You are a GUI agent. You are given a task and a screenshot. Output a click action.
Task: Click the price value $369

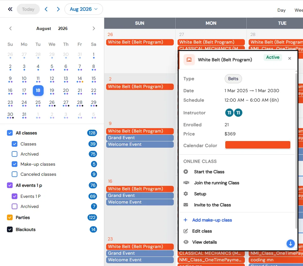pyautogui.click(x=230, y=134)
